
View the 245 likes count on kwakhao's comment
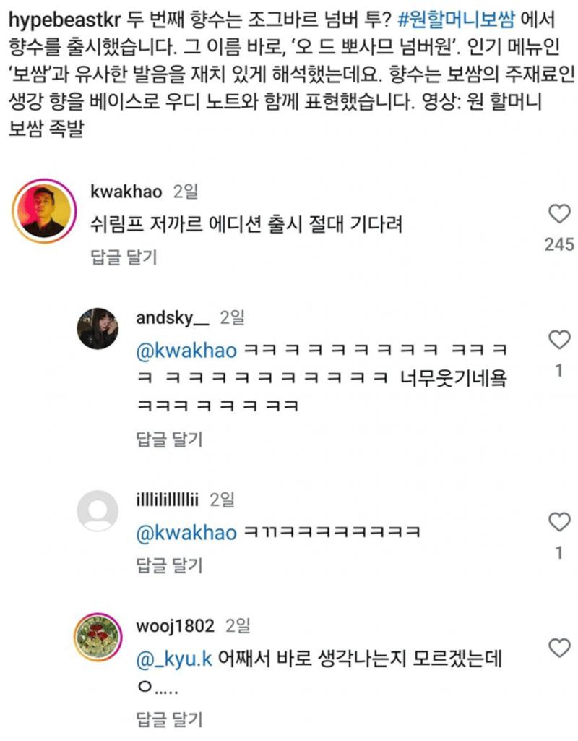pyautogui.click(x=559, y=244)
